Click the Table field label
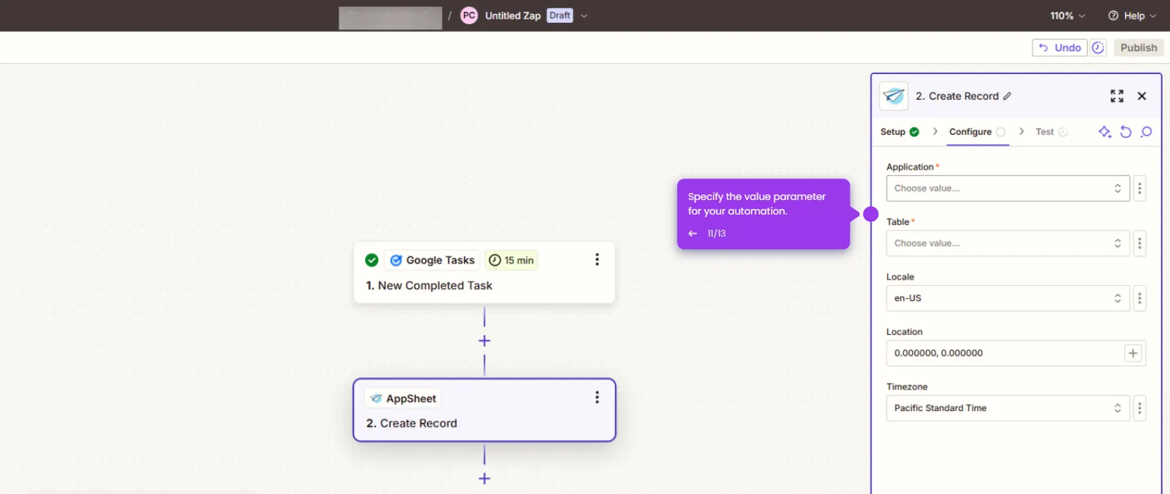The height and width of the screenshot is (494, 1170). [x=898, y=222]
